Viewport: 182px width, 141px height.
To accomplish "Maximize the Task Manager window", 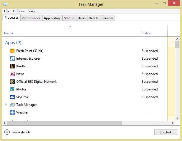I will pos(164,3).
